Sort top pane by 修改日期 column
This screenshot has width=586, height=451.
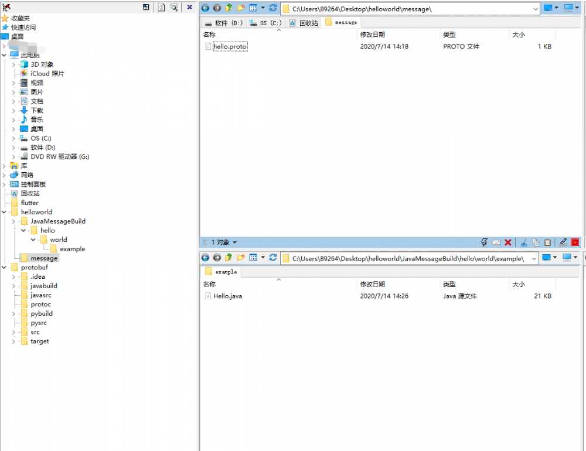click(372, 35)
